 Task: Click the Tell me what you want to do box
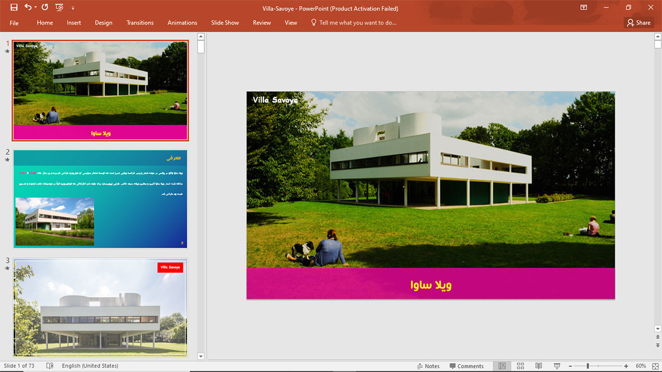tap(357, 23)
